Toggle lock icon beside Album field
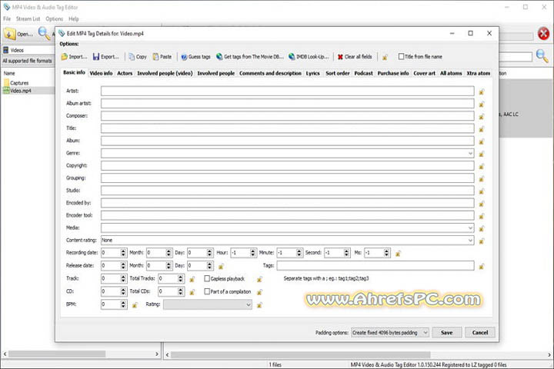 tap(481, 141)
